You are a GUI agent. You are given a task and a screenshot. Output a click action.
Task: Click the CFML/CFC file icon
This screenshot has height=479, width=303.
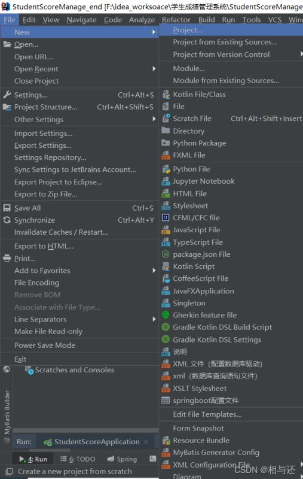tap(166, 218)
